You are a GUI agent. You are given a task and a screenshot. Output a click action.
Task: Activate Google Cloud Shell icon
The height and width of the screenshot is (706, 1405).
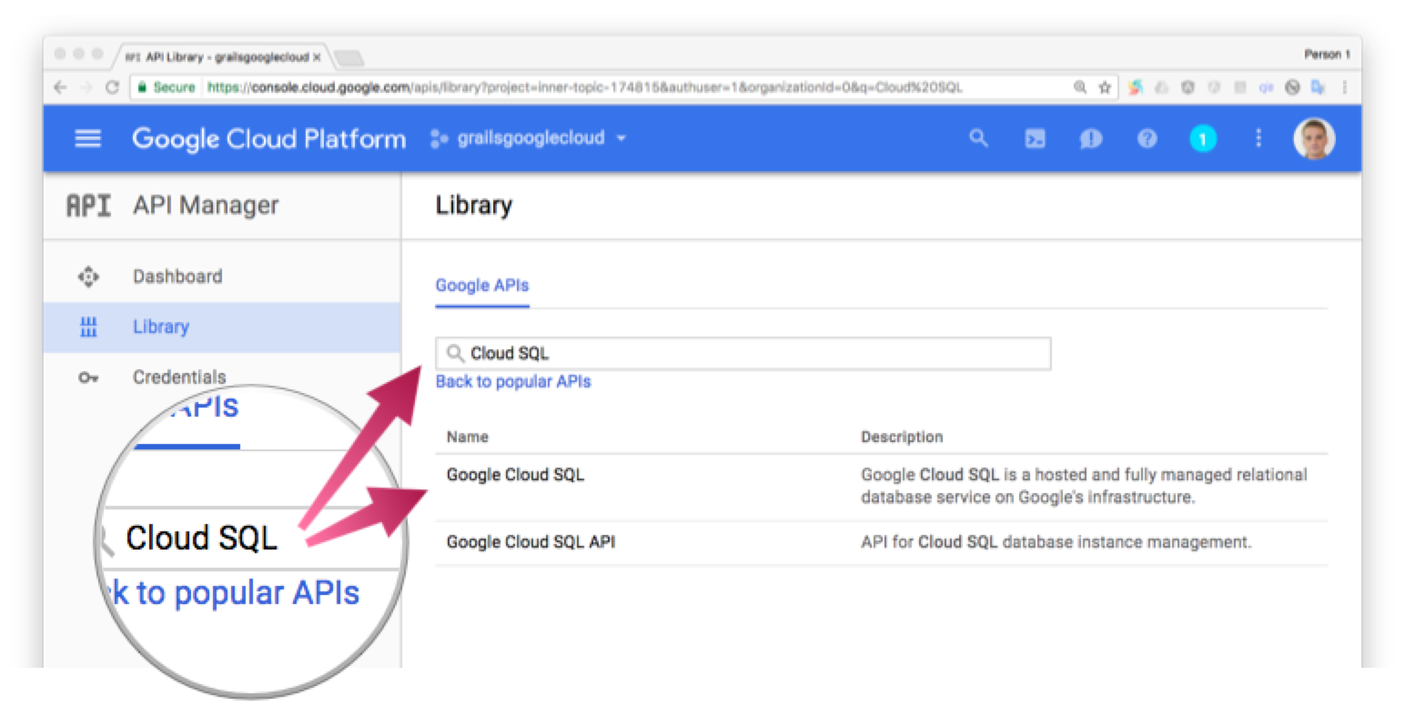click(x=1035, y=138)
